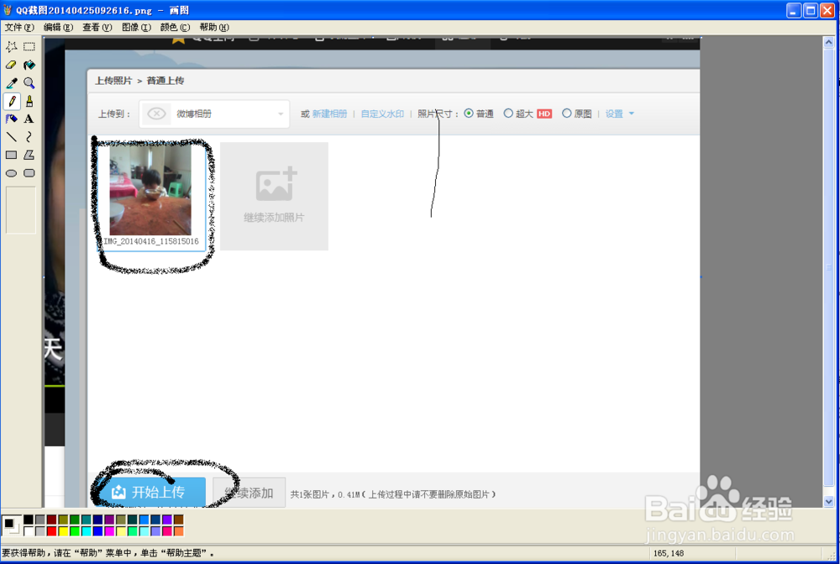
Task: Pick the magenta color swatch
Action: click(109, 530)
